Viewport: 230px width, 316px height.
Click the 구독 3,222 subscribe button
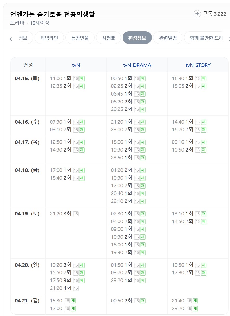210,14
